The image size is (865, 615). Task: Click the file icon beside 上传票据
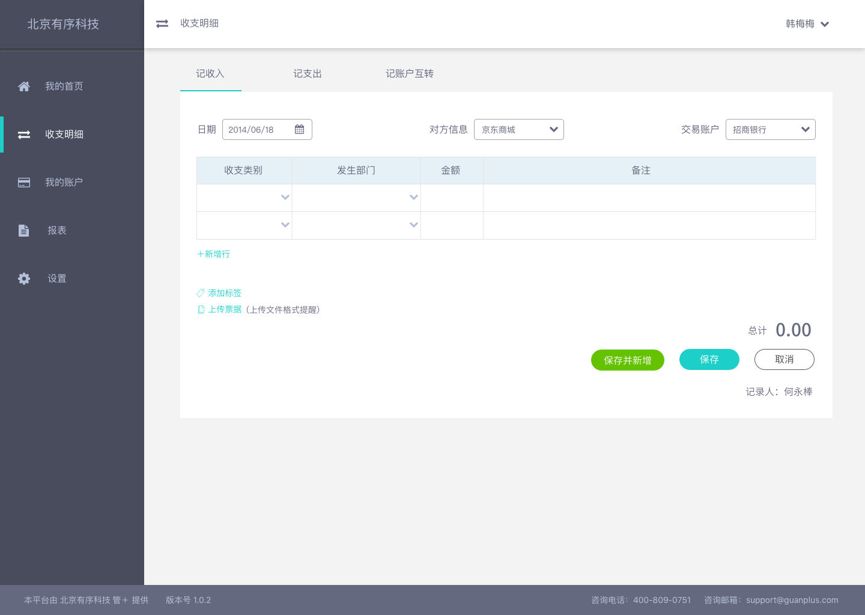click(201, 309)
